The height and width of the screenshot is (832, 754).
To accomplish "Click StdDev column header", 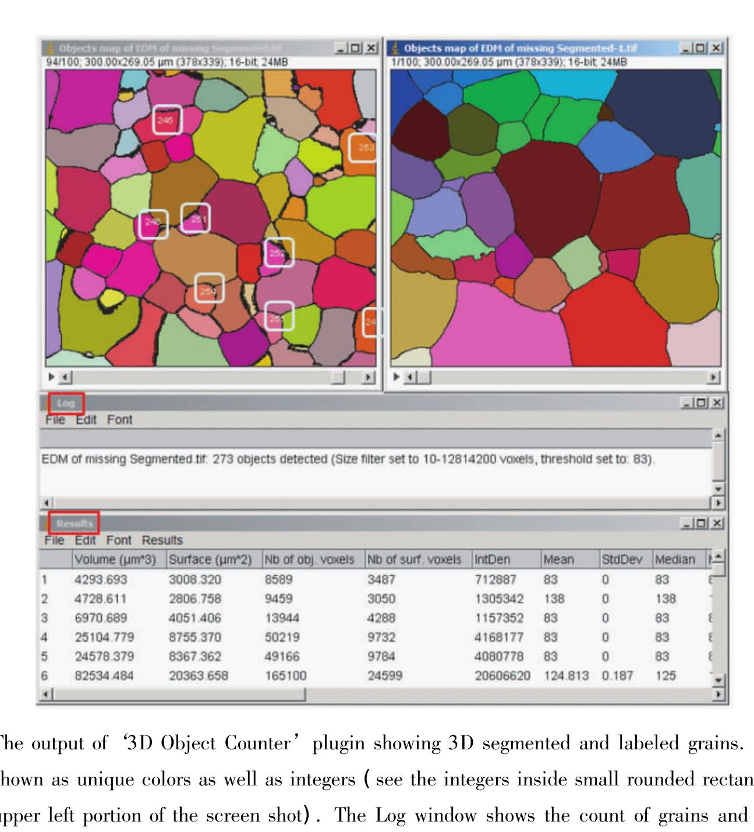I will [x=625, y=560].
